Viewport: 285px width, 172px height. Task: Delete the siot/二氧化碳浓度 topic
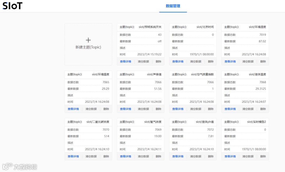pos(106,156)
